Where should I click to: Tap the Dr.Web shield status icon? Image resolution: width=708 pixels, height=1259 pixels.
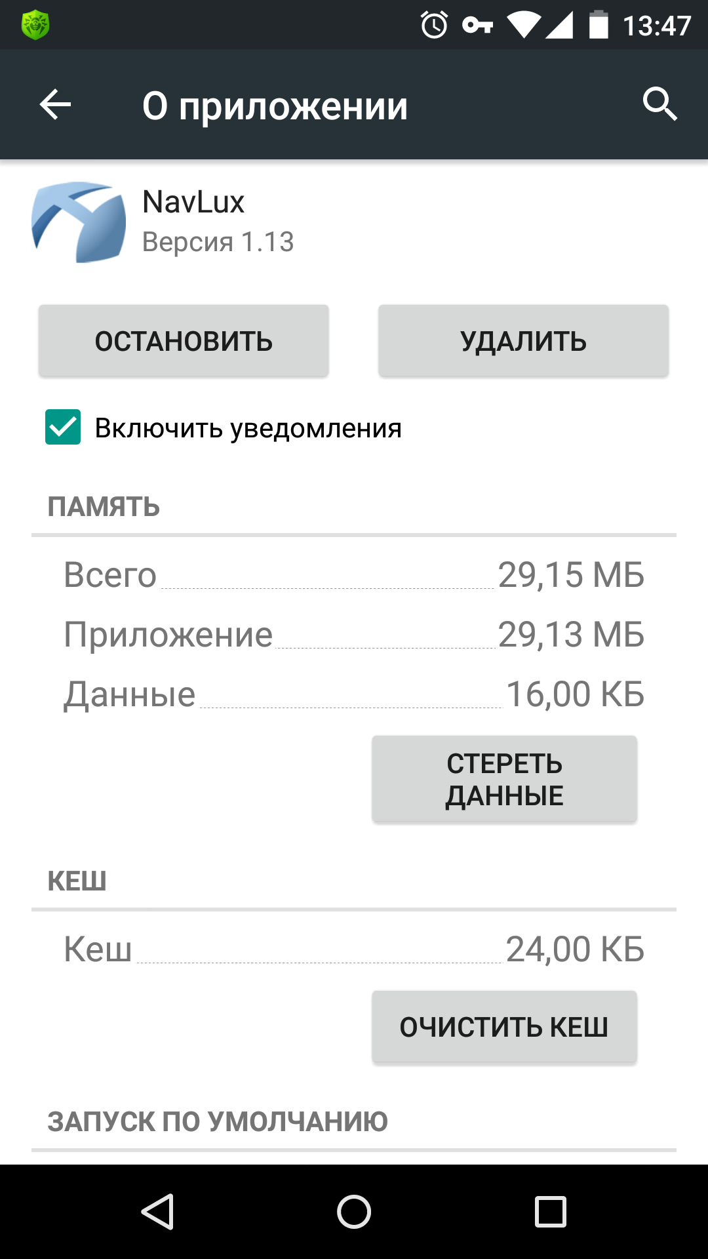(35, 26)
